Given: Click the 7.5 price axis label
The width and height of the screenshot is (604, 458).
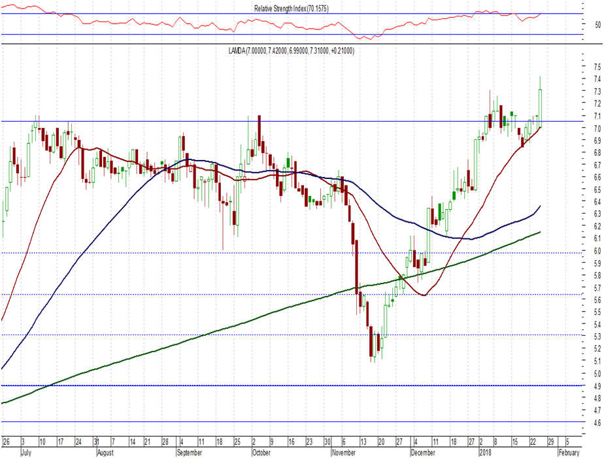Looking at the screenshot, I should (x=597, y=67).
